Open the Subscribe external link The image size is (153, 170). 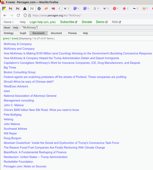point(69,22)
